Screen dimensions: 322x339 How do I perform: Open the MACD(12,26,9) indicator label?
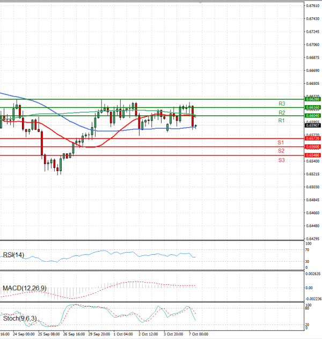pos(24,289)
